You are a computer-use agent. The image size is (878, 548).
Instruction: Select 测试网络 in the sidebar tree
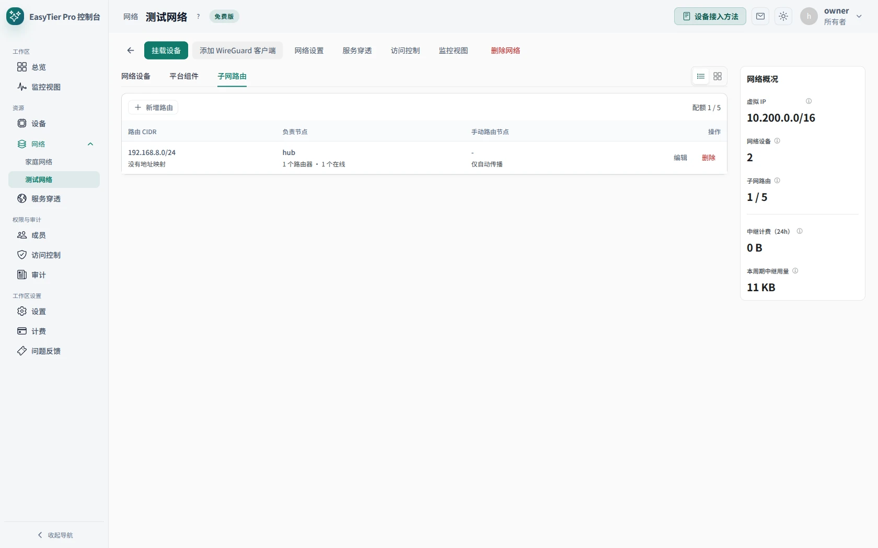54,180
